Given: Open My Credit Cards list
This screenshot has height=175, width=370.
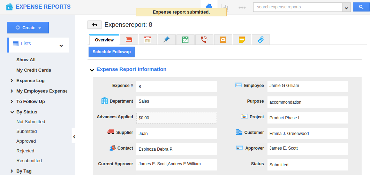Looking at the screenshot, I should click(34, 70).
